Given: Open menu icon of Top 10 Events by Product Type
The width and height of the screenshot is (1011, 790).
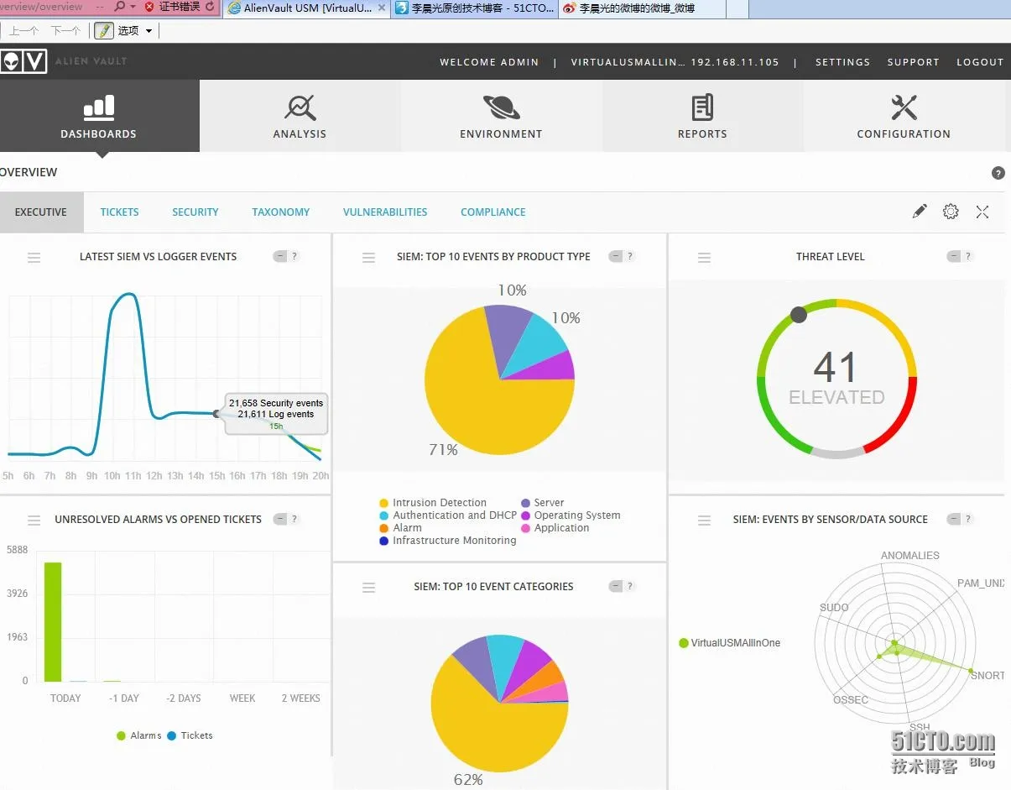Looking at the screenshot, I should [368, 258].
